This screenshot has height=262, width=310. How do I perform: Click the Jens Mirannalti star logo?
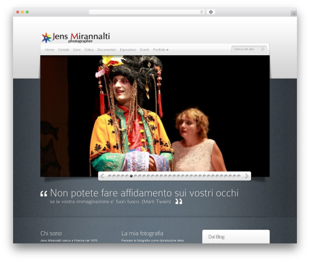click(x=46, y=38)
